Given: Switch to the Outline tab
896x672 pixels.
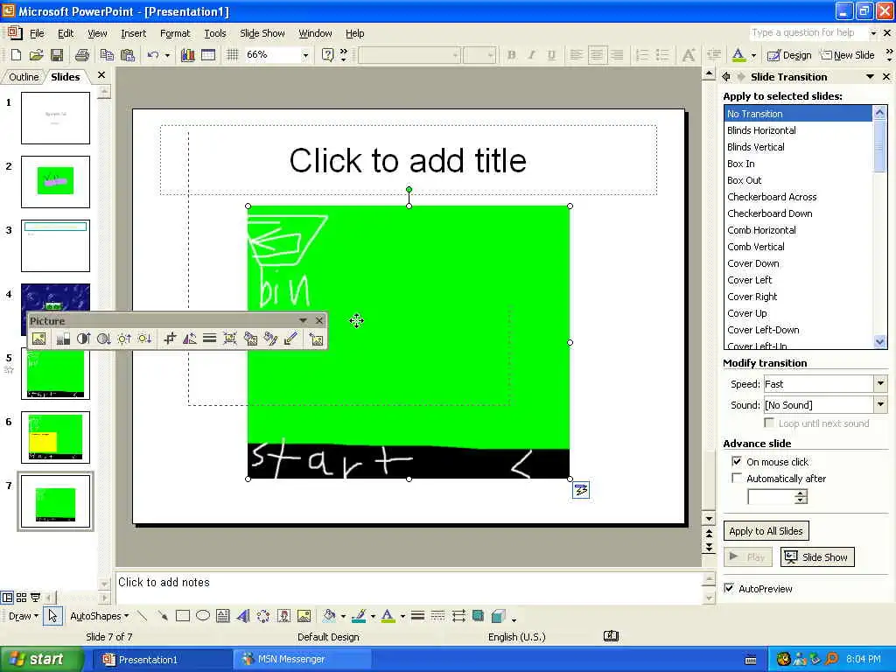Looking at the screenshot, I should 24,77.
